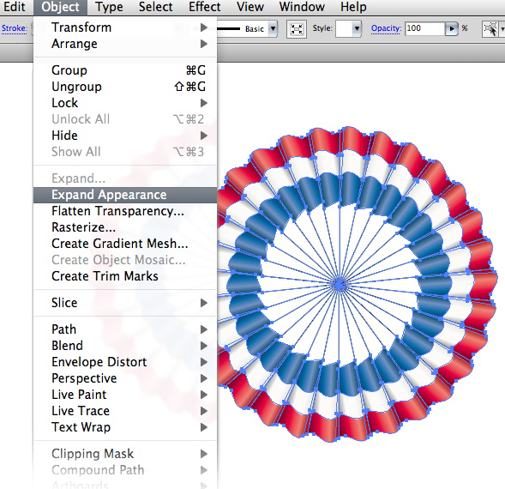Screen dimensions: 505x489
Task: Open the Type menu
Action: [109, 7]
